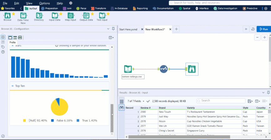Toggle the side-by-side split view layout
The height and width of the screenshot is (140, 271).
pyautogui.click(x=15, y=38)
